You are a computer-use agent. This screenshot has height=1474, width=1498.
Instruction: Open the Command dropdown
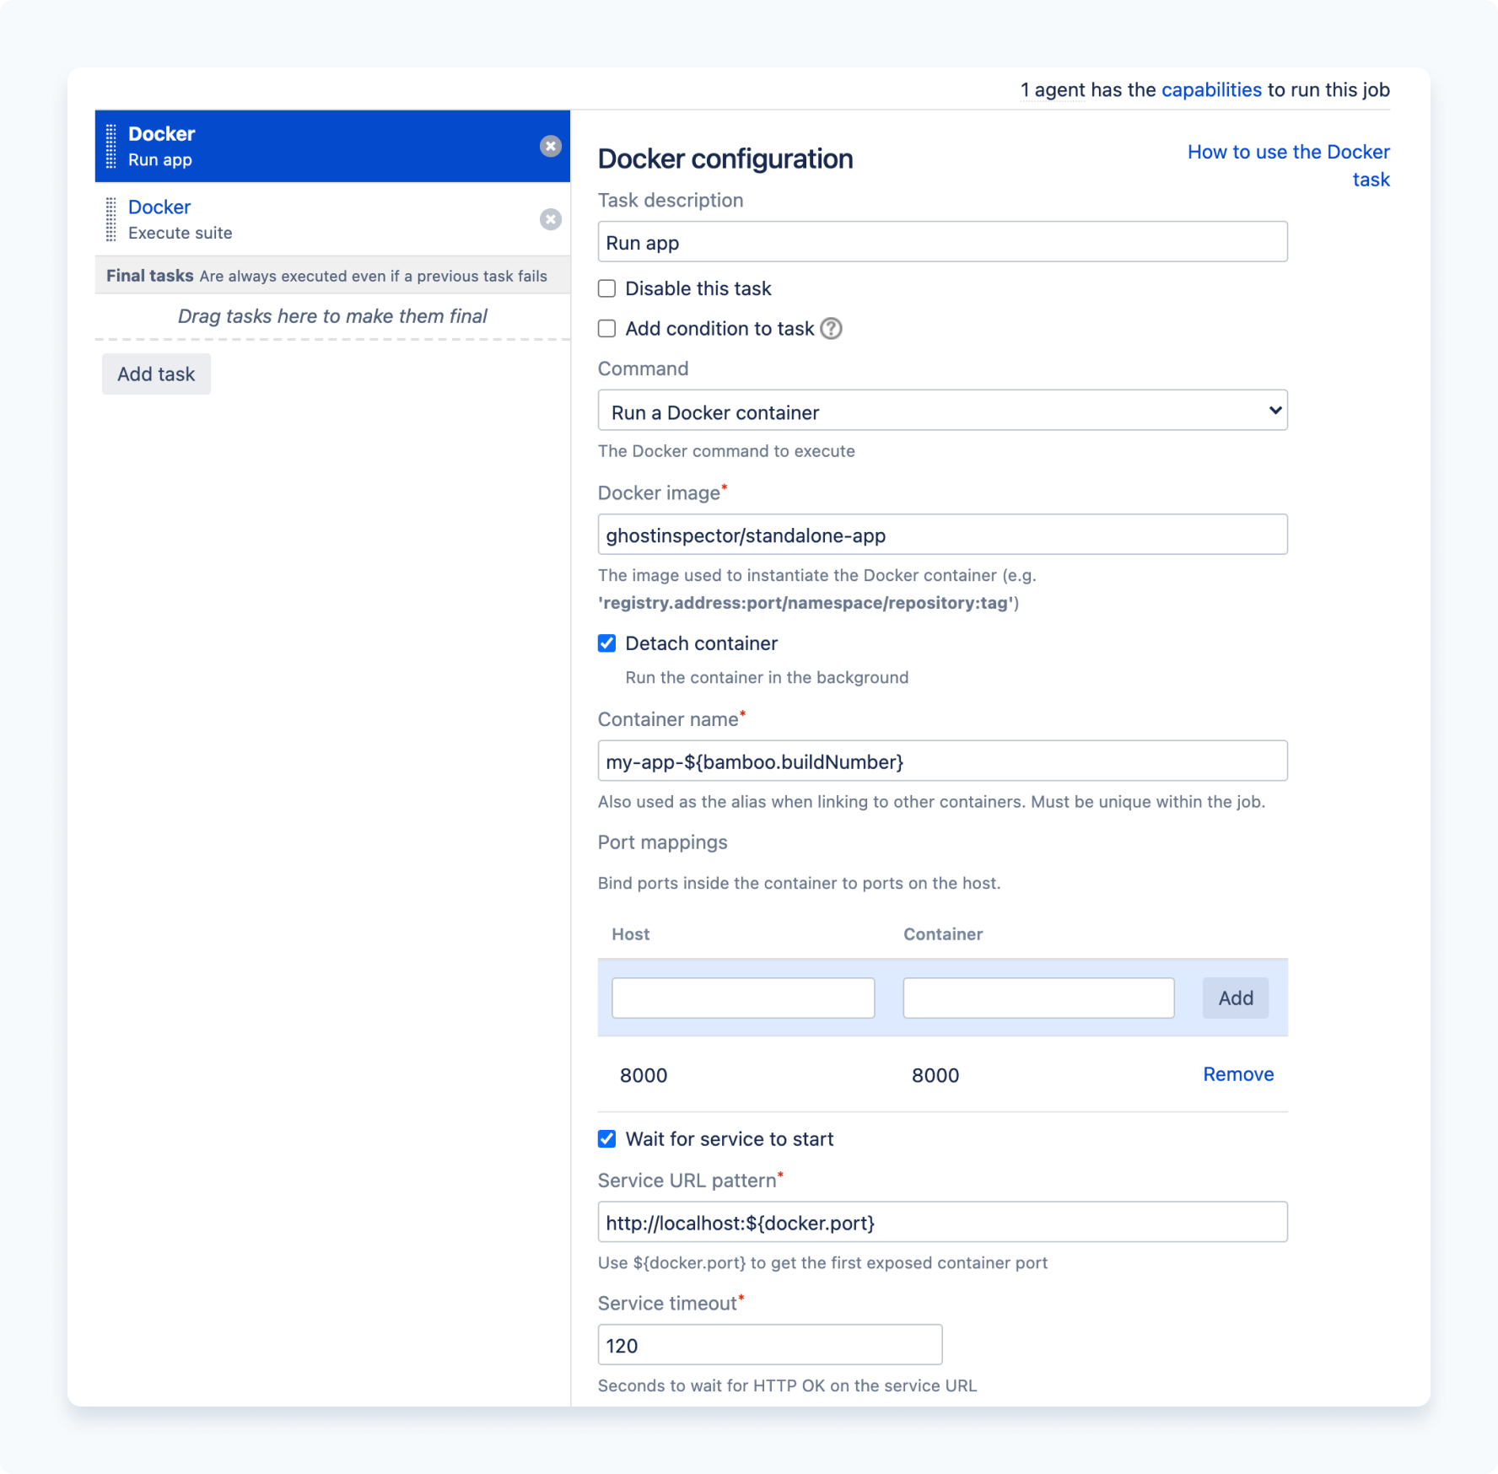click(x=942, y=411)
